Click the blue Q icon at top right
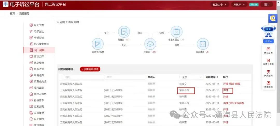This screenshot has width=280, height=126. coord(273,18)
